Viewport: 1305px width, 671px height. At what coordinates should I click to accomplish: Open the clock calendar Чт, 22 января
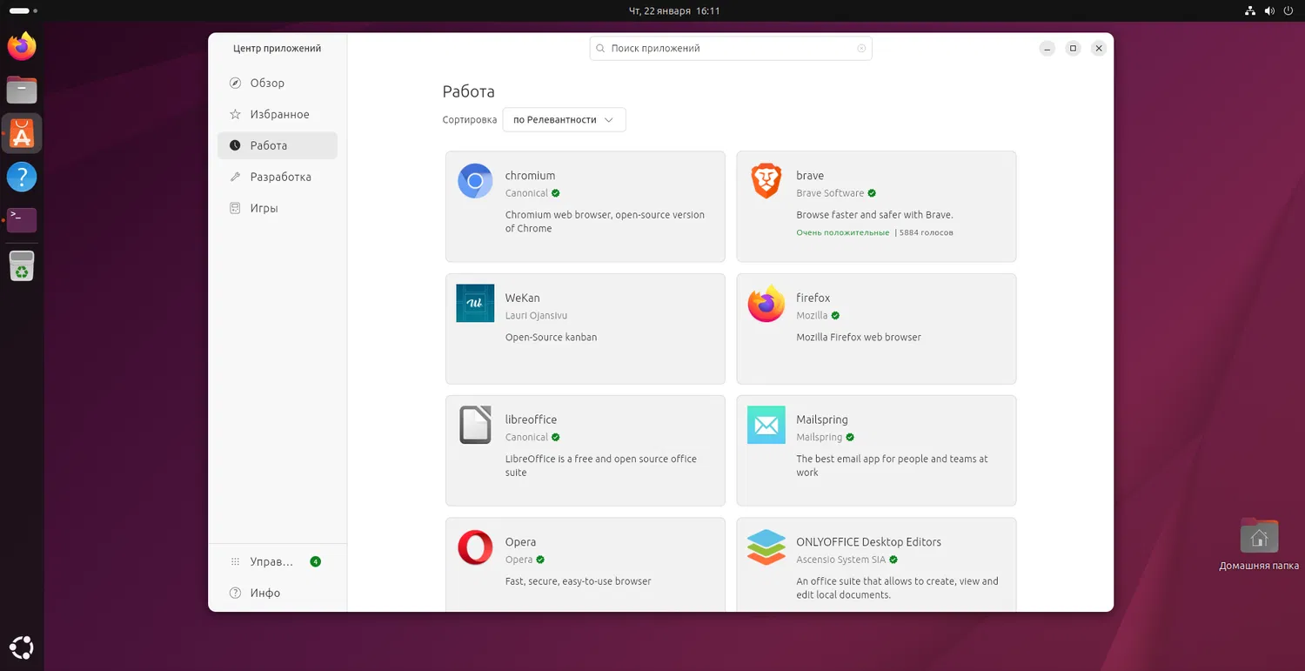[674, 10]
